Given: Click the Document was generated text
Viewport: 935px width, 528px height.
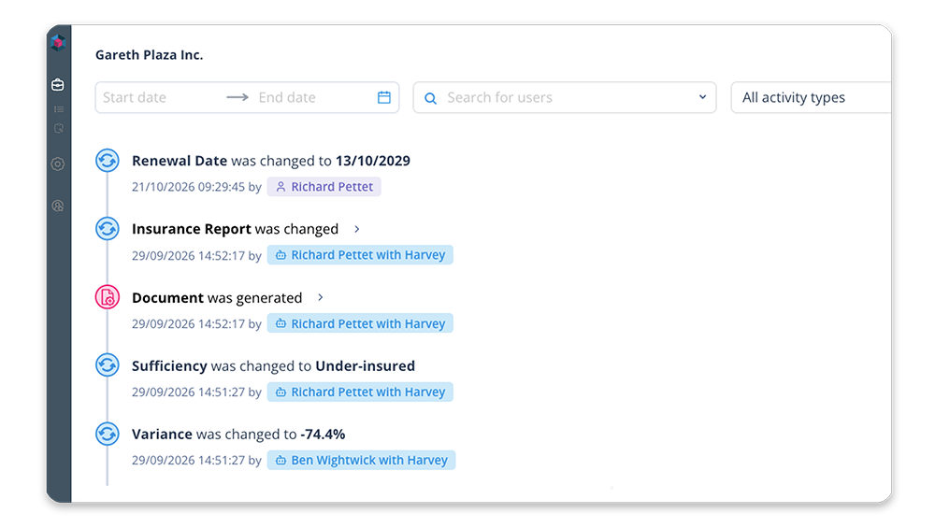Looking at the screenshot, I should point(217,297).
